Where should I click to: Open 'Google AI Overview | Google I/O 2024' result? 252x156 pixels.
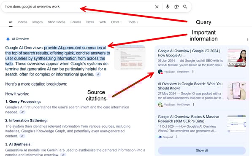tap(189, 53)
